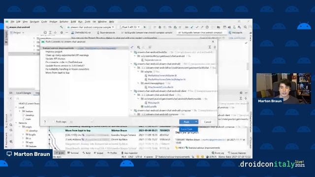The height and width of the screenshot is (177, 315).
Task: Select the develop branch under Local
Action: tap(30, 115)
